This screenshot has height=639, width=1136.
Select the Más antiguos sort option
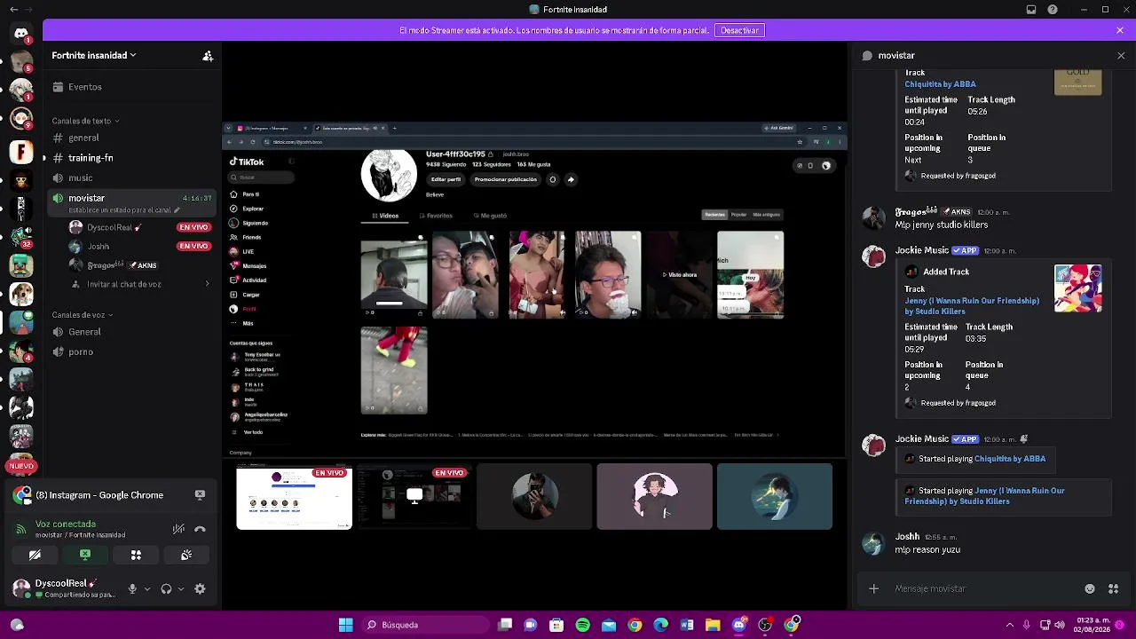766,215
